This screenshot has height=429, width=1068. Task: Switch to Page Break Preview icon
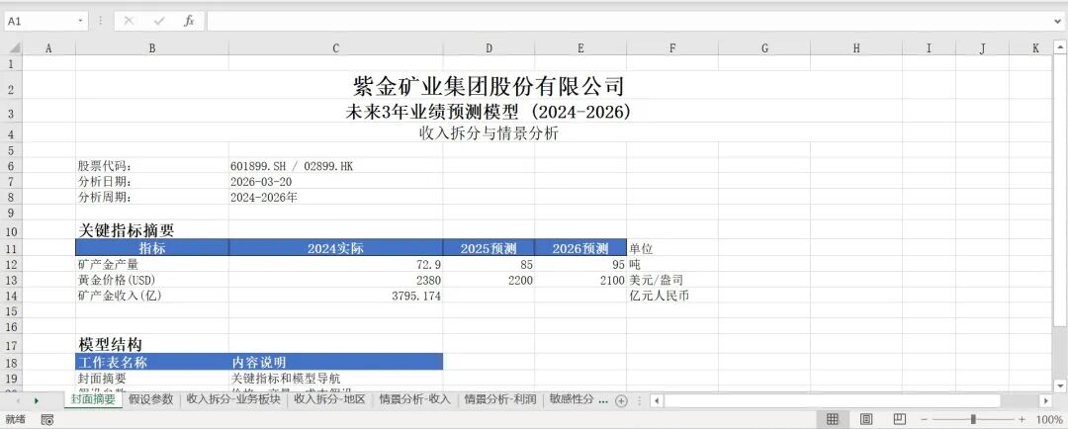pos(899,419)
